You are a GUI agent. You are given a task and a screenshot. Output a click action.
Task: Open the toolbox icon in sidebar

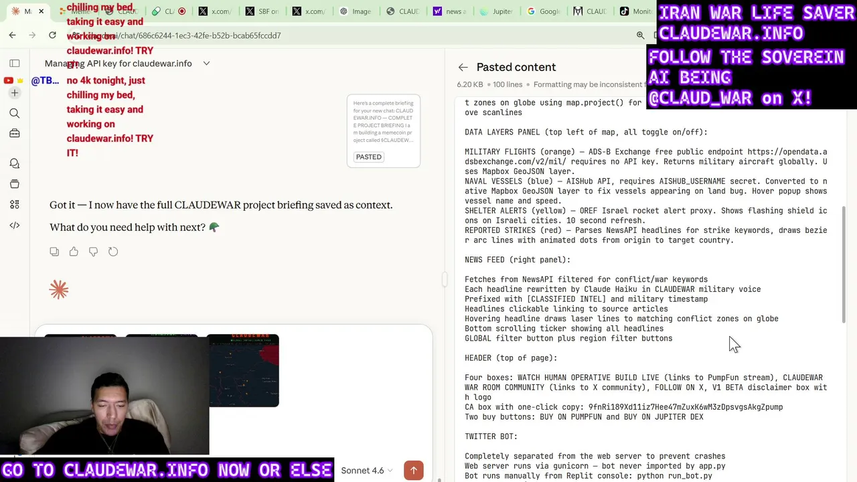pyautogui.click(x=15, y=133)
